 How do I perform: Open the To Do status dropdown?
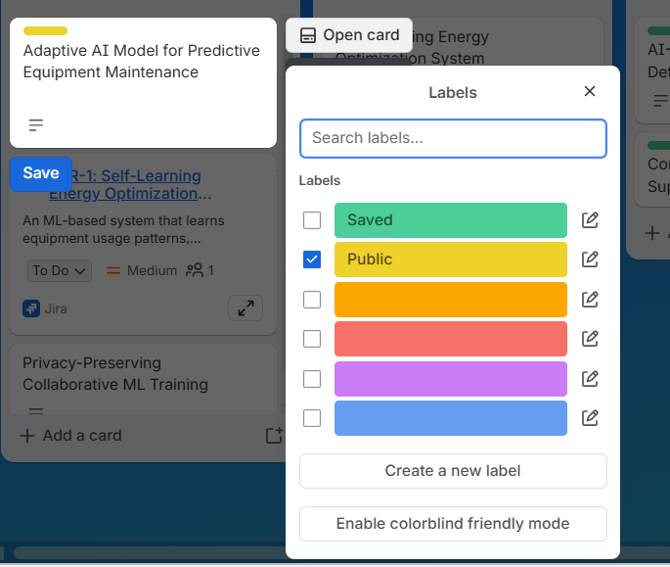(60, 270)
